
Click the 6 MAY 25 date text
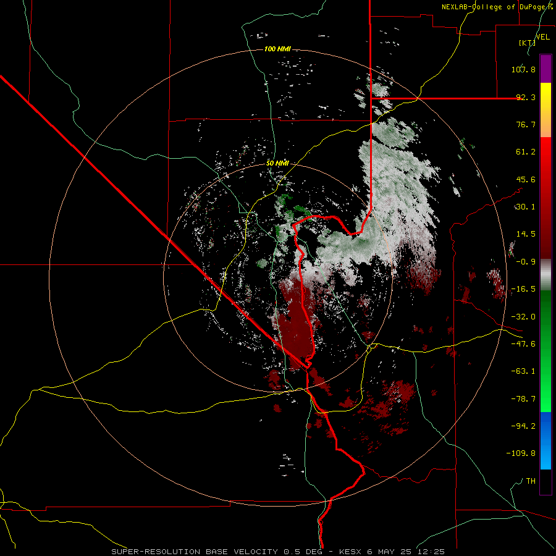(x=389, y=552)
